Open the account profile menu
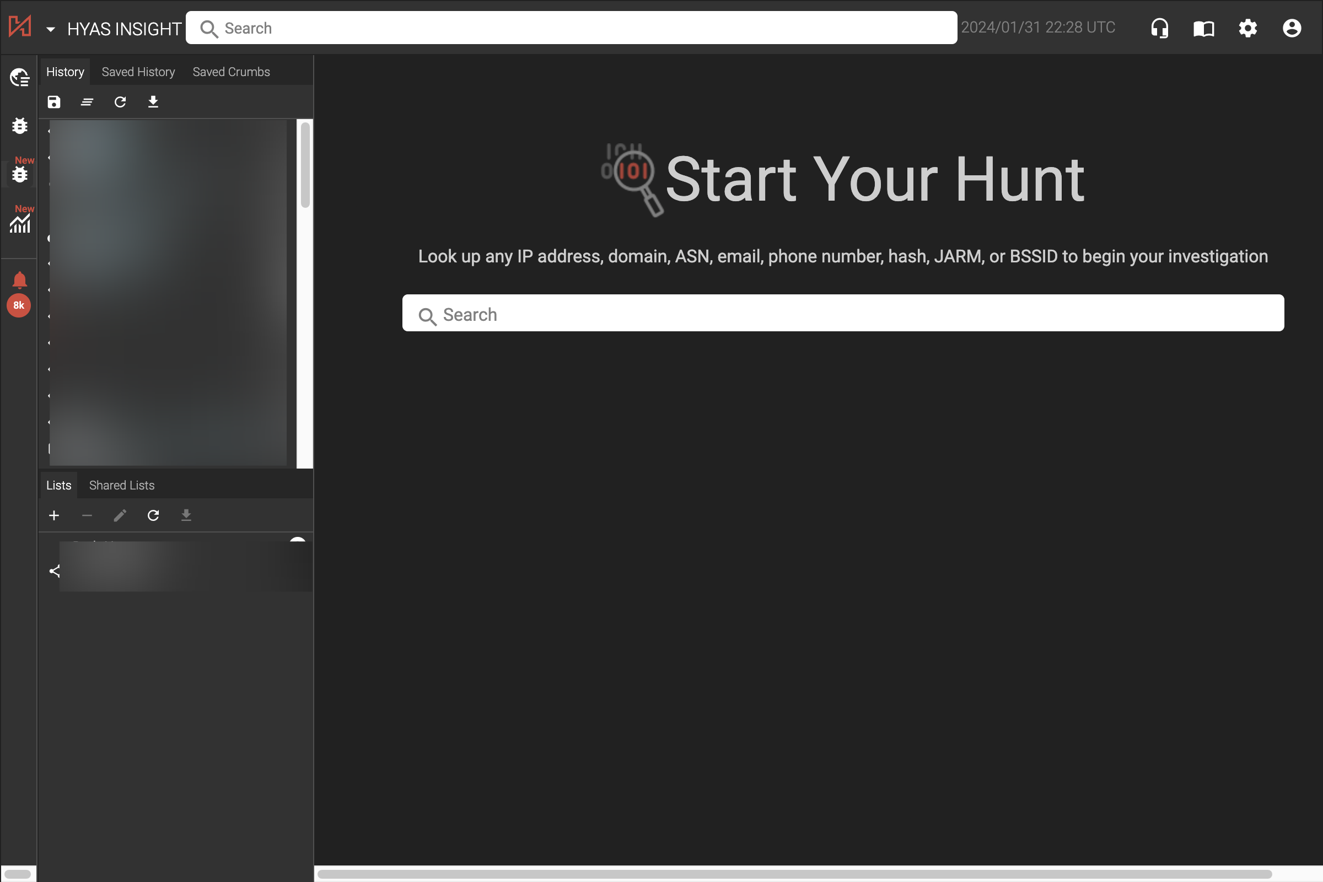 (x=1291, y=28)
